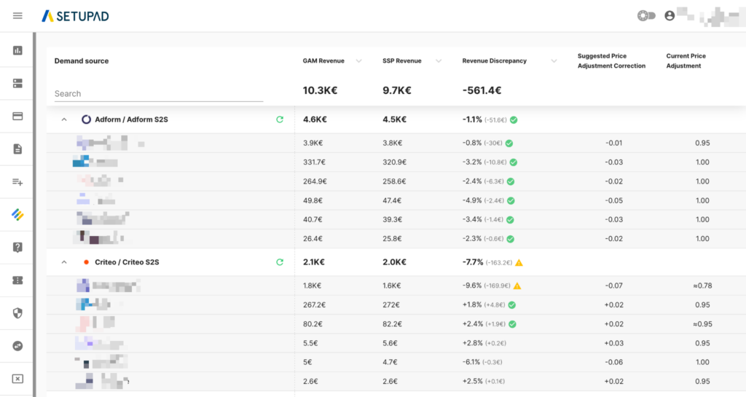Click the 82.2€ SSP revenue cell
The width and height of the screenshot is (746, 397).
[392, 323]
